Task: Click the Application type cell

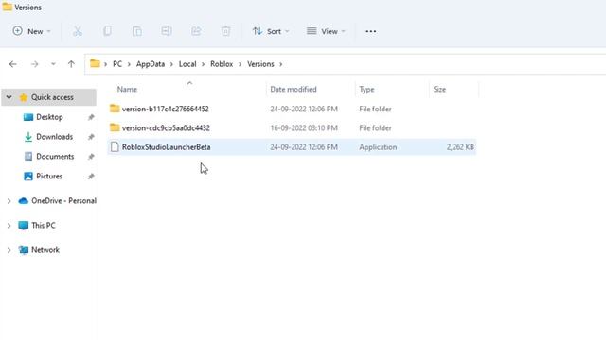Action: (378, 147)
